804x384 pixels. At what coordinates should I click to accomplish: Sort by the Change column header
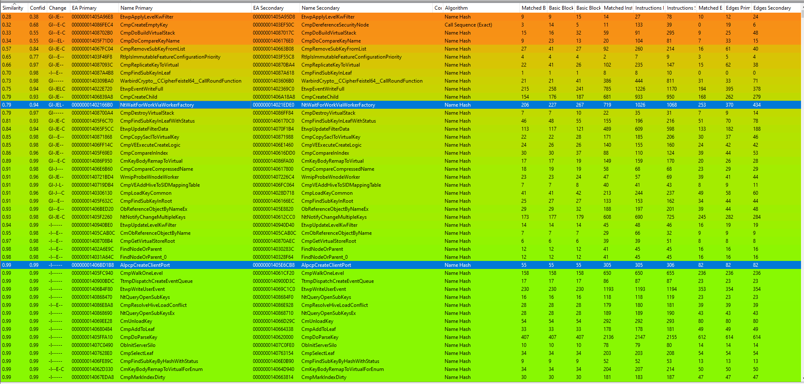57,8
